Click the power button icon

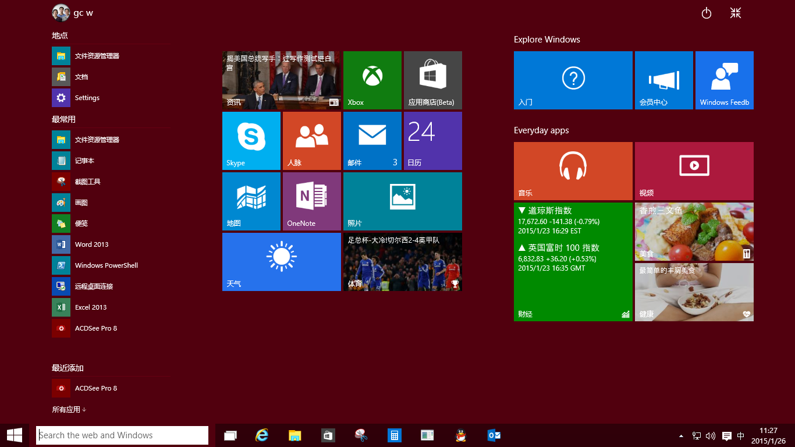(707, 13)
